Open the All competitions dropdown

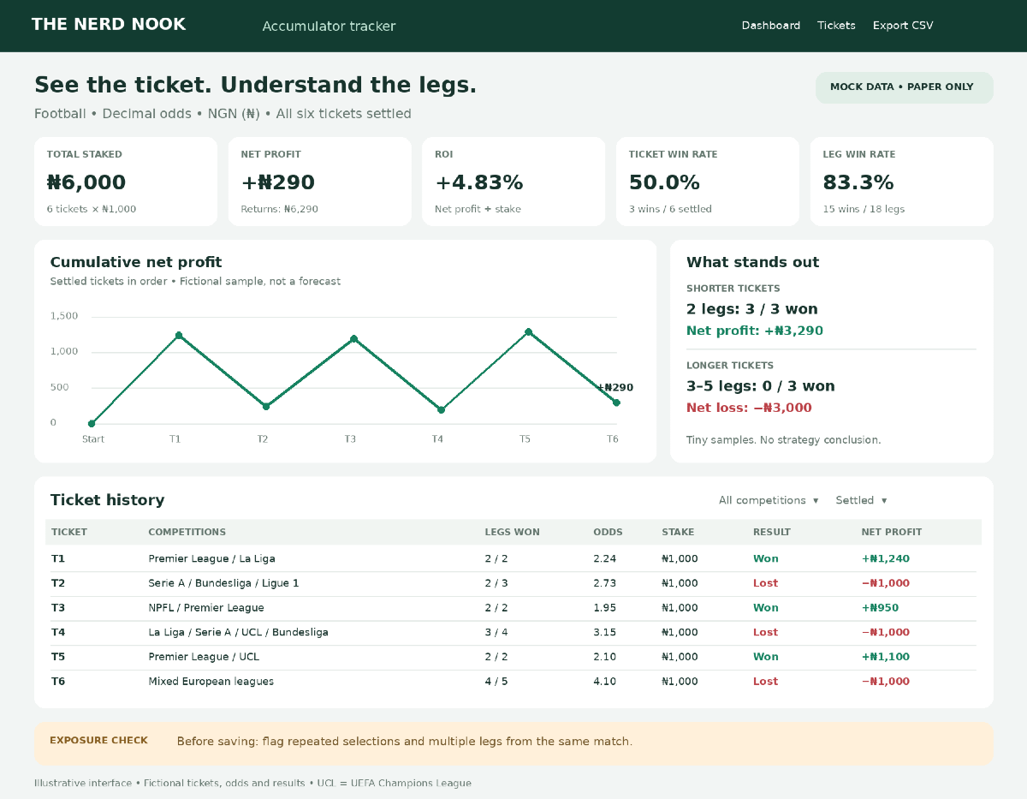(x=769, y=500)
